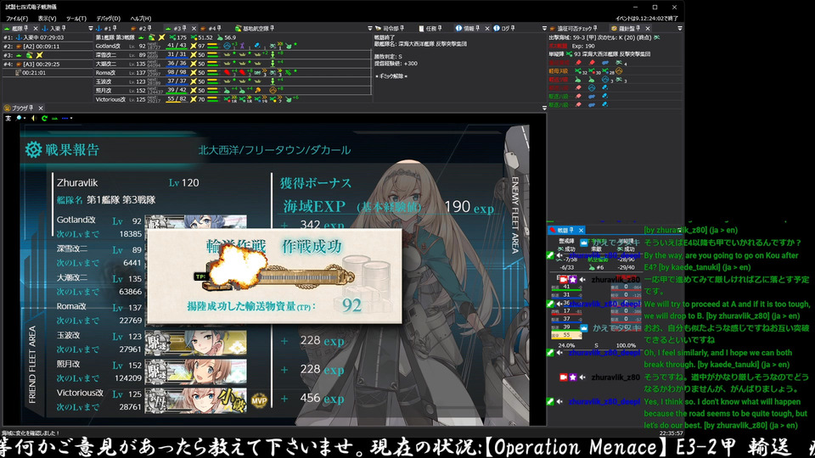
Task: Toggle auto-hide pin on ブラウザ tab
Action: tap(31, 108)
